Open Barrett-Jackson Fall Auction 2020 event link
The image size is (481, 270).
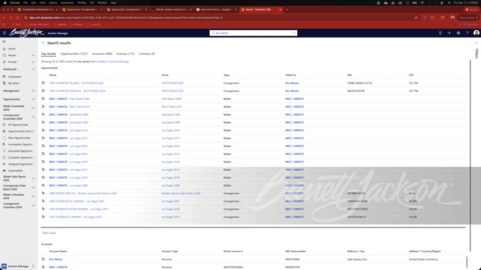tap(181, 194)
